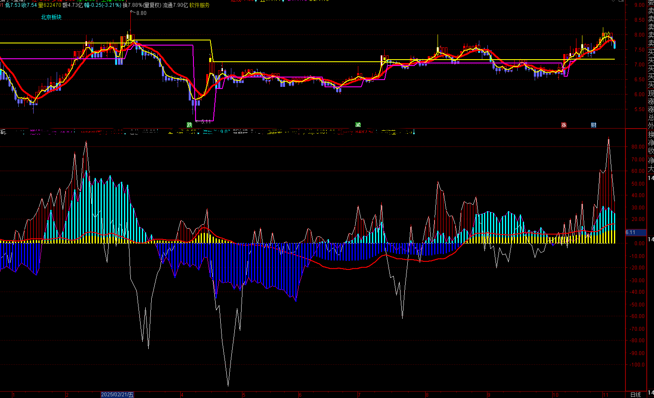
Task: Click the 现 label in right side panel
Action: (651, 93)
